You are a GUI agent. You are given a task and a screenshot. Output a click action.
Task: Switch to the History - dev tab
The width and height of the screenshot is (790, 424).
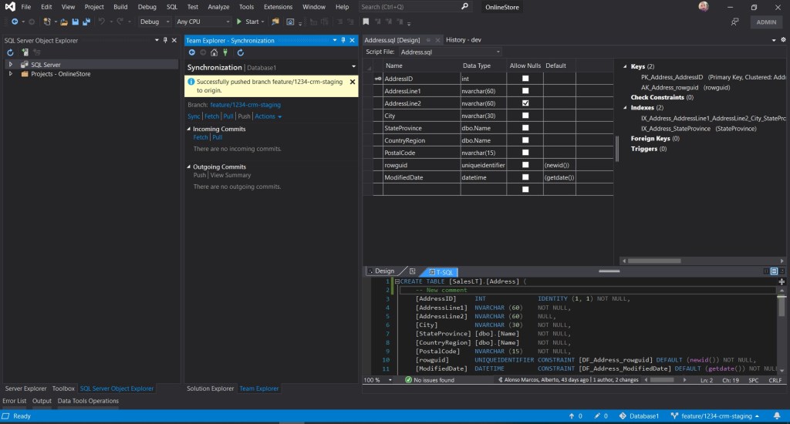click(464, 39)
